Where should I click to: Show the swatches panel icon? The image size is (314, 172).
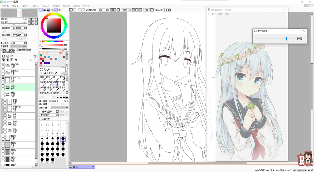point(56,10)
